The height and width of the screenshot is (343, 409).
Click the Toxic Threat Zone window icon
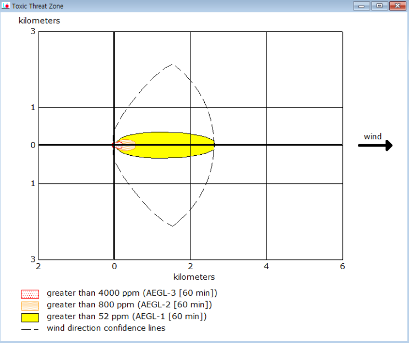pyautogui.click(x=6, y=6)
